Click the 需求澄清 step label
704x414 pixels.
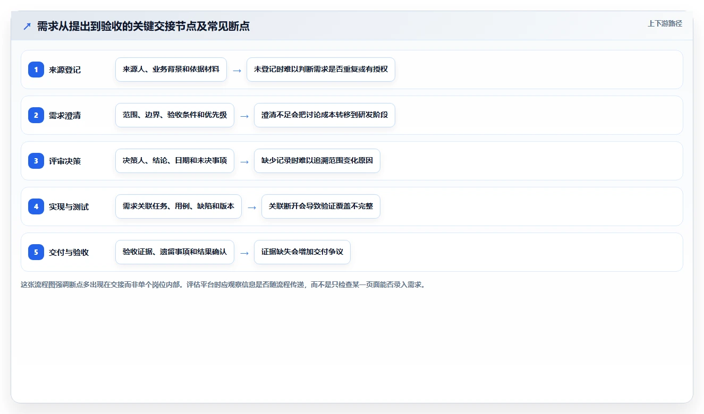65,115
